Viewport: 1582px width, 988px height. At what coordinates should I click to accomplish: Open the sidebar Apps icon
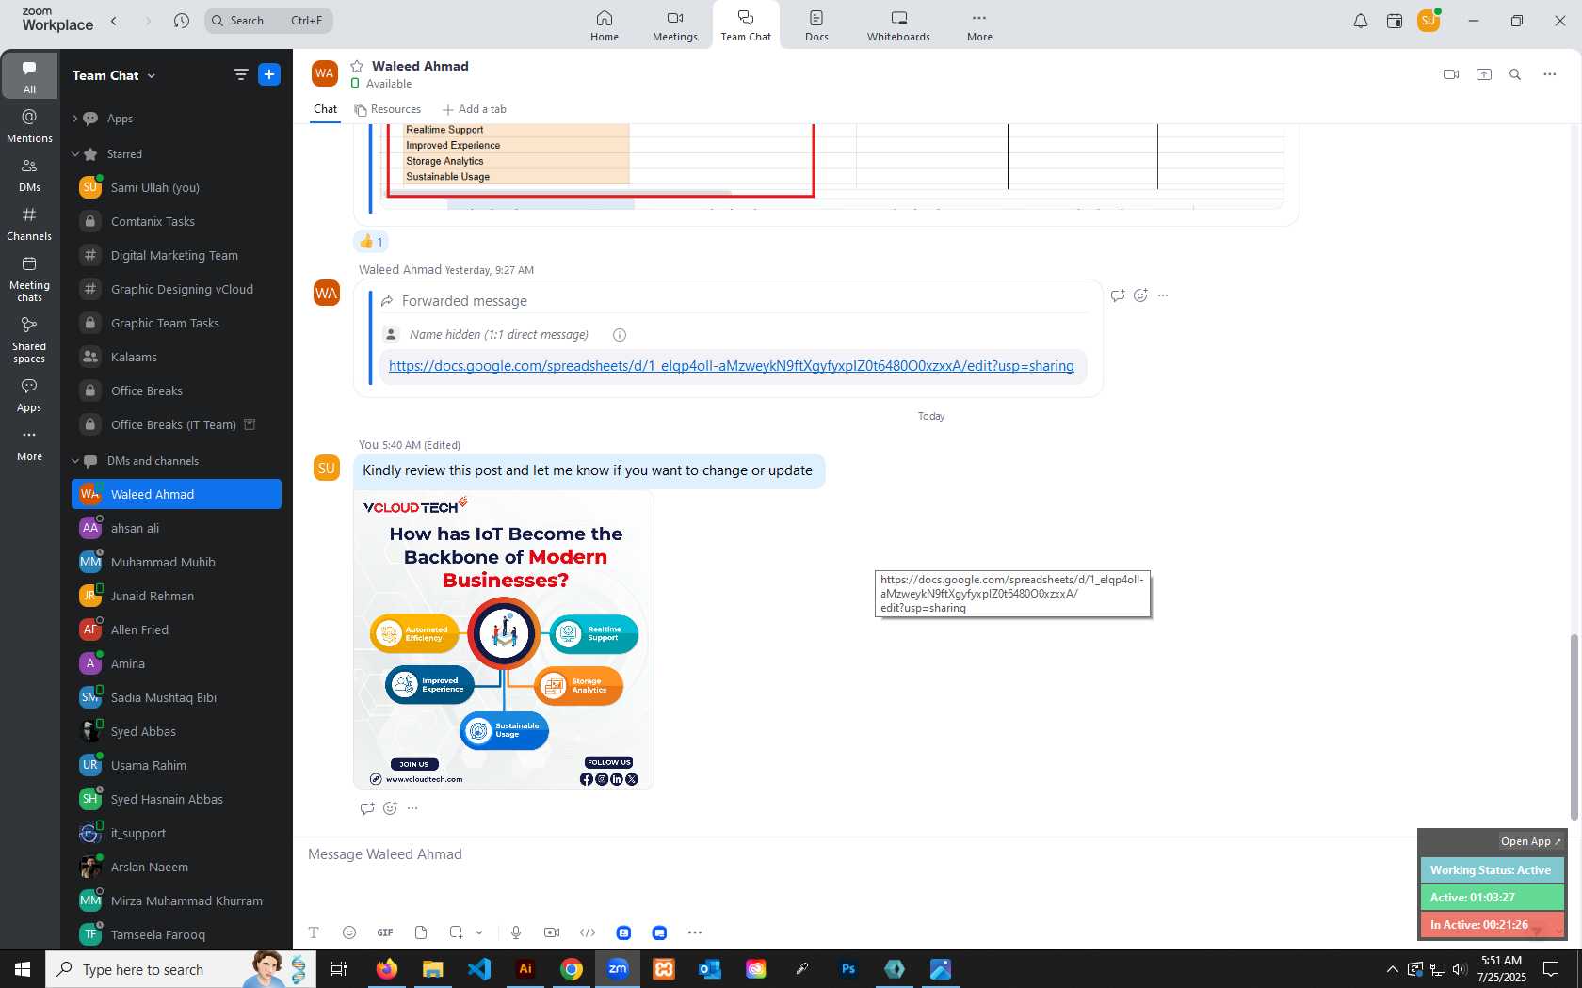click(x=29, y=395)
